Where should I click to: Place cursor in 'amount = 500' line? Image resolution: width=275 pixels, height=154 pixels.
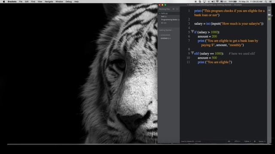pos(207,58)
